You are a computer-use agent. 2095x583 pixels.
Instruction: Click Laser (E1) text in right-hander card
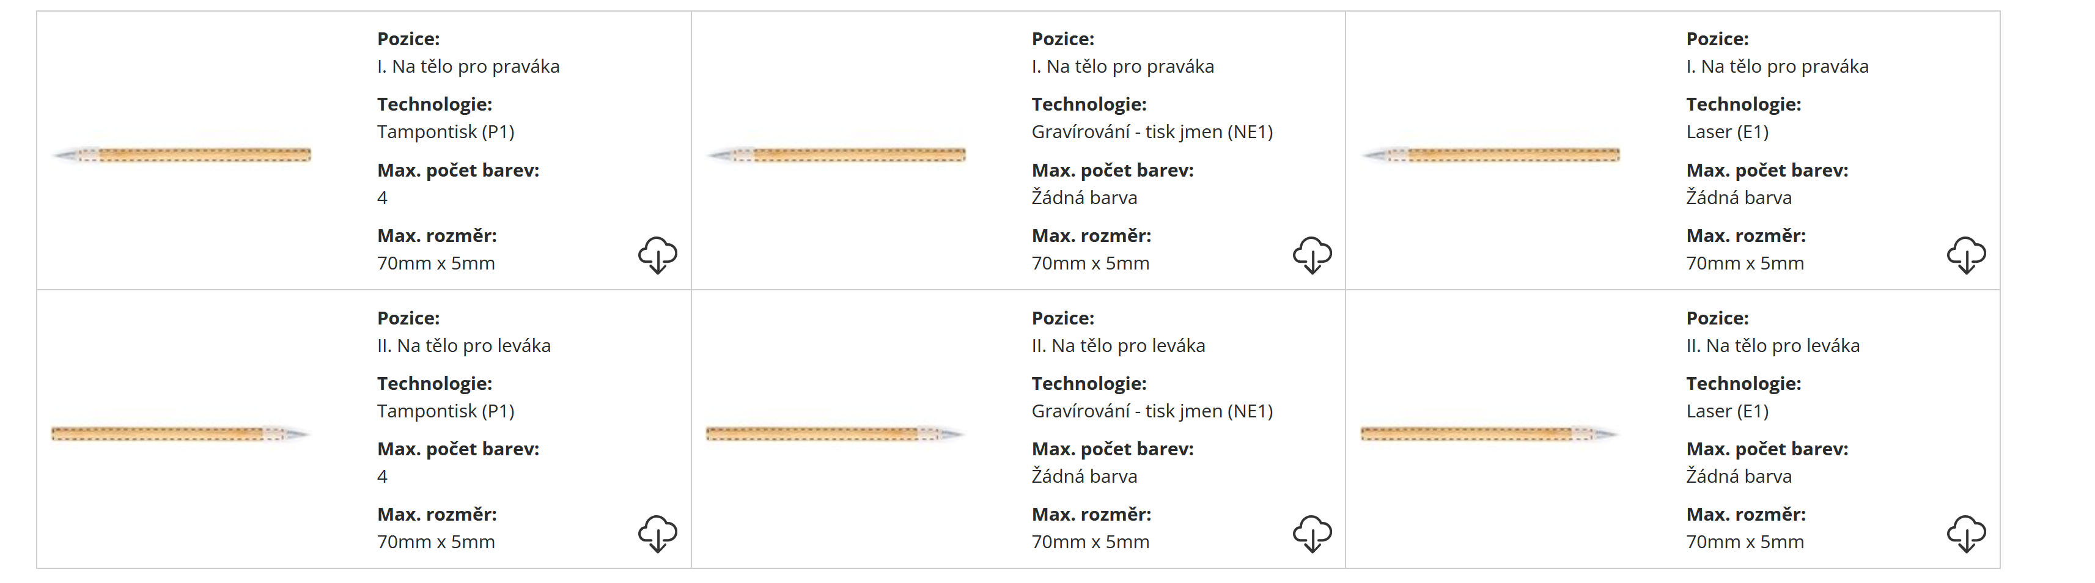click(1726, 132)
